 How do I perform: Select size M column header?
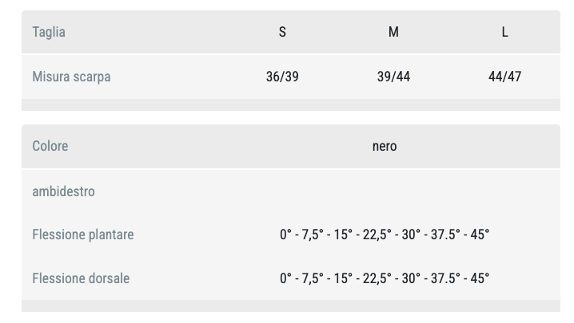point(393,33)
